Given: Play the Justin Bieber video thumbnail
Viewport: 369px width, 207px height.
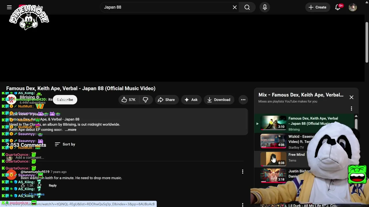Looking at the screenshot, I should click(x=273, y=176).
